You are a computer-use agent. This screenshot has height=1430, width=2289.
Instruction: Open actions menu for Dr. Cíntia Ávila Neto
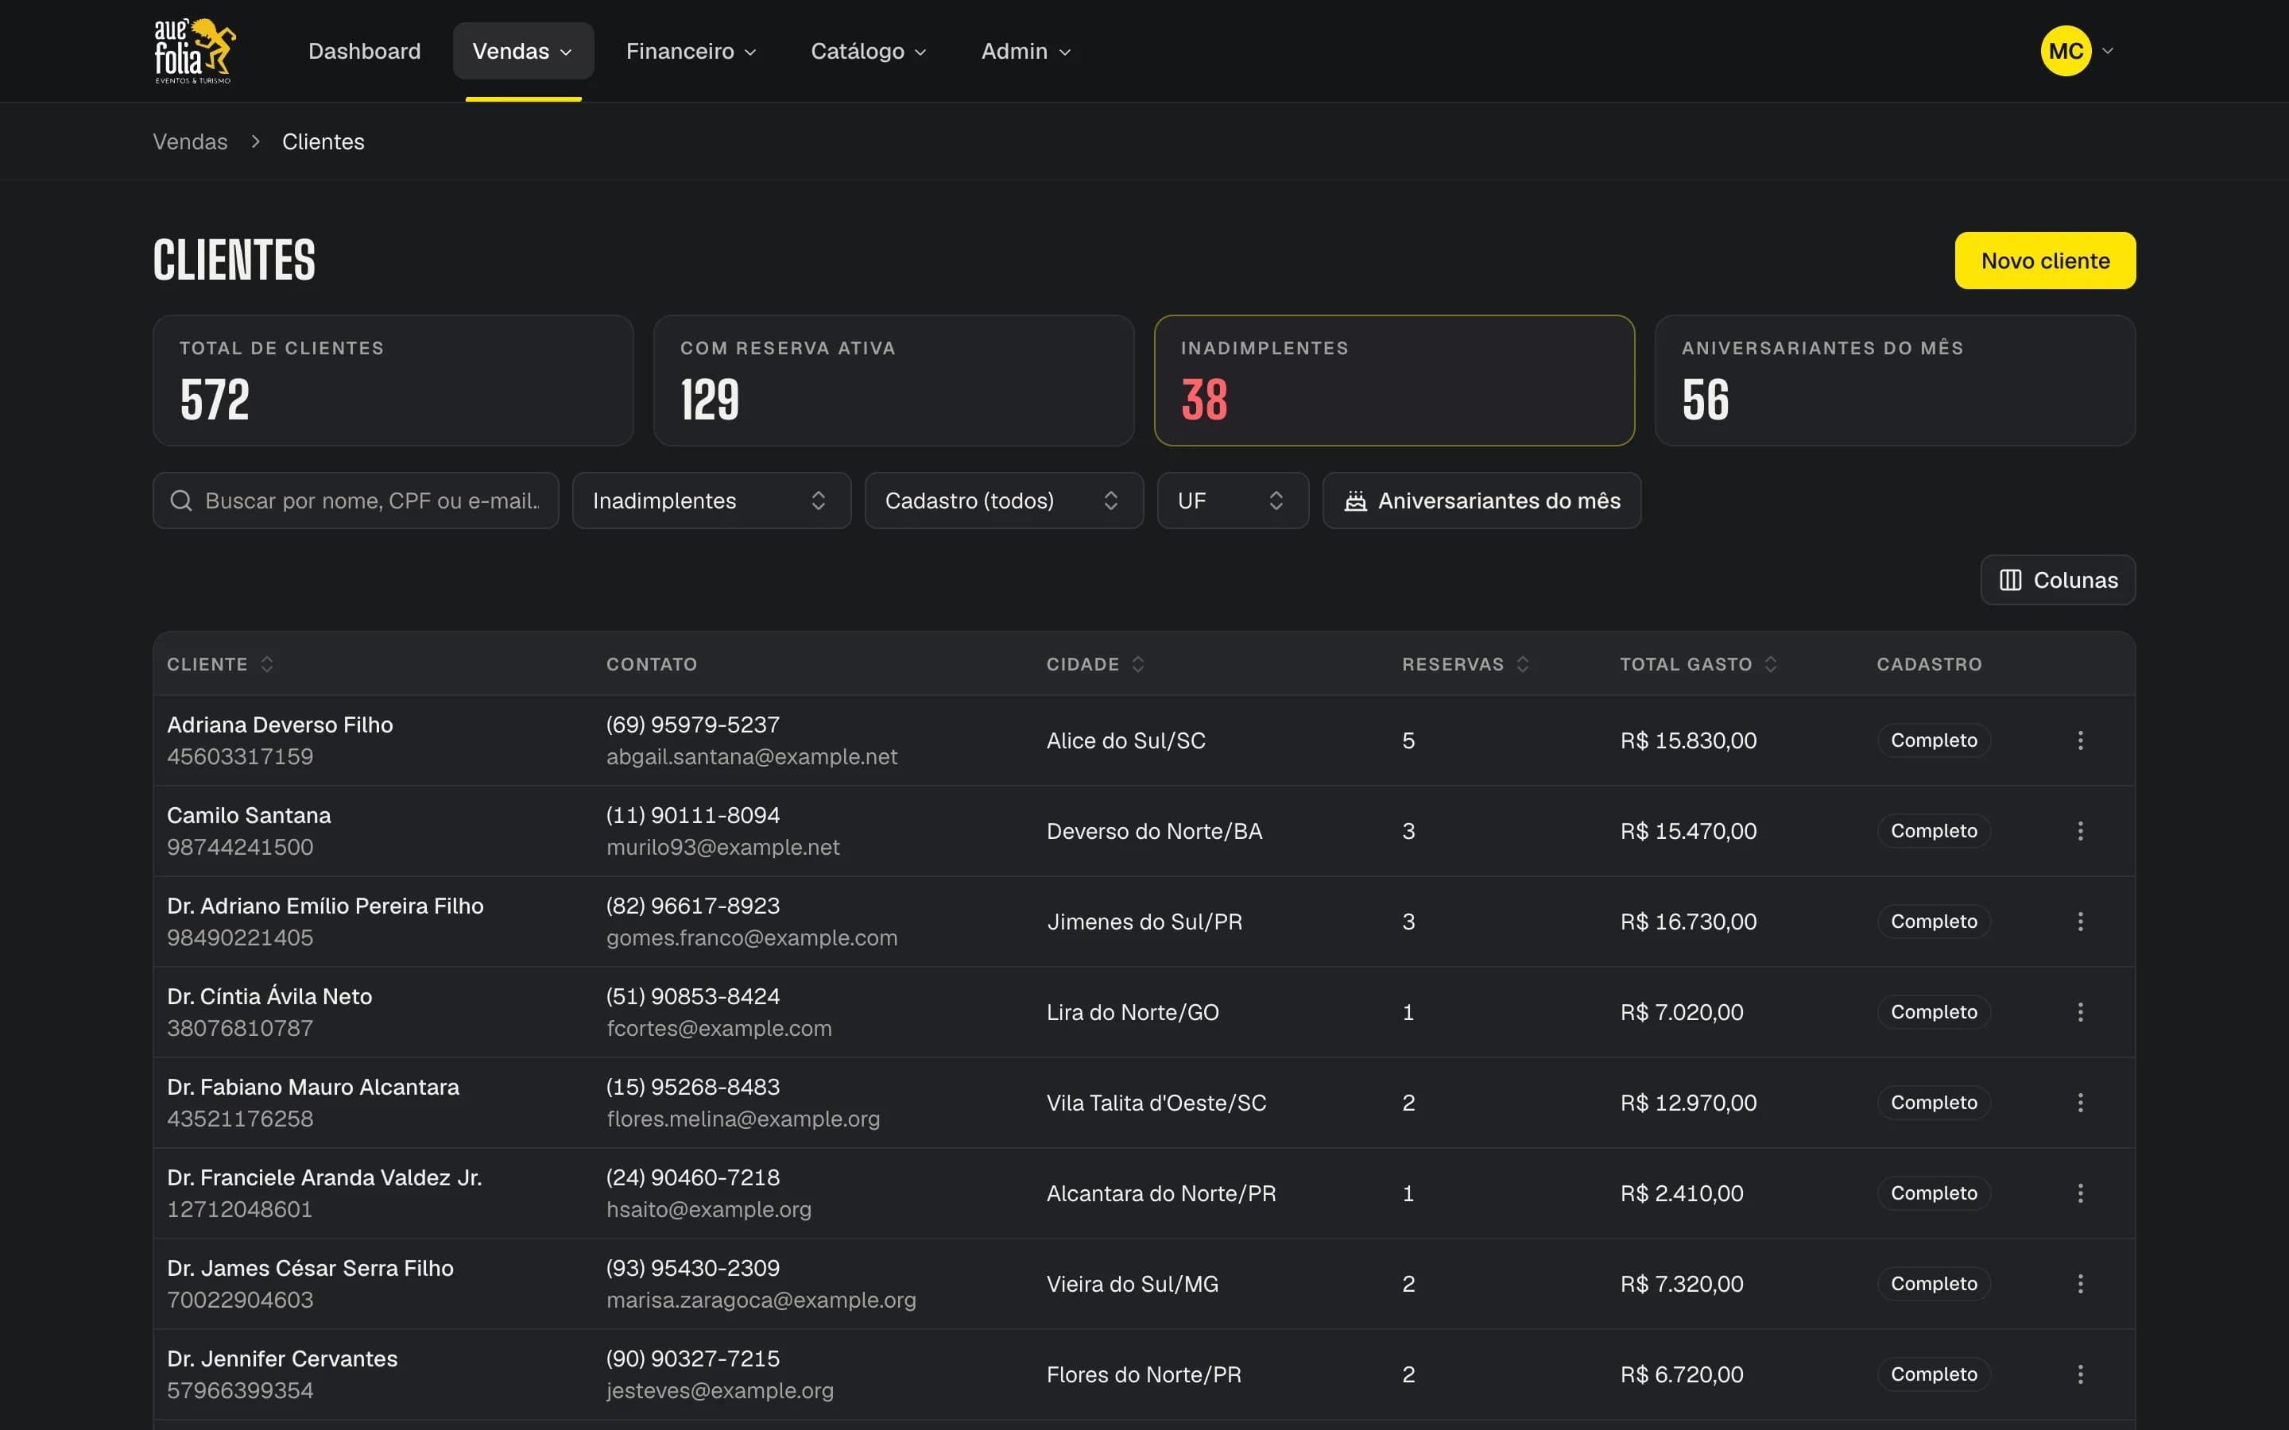click(2080, 1012)
